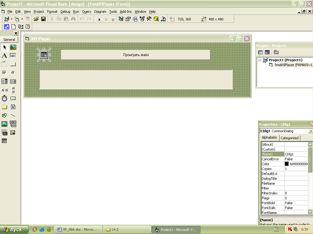
Task: Click the 'Проиграть файл' button on form
Action: click(136, 55)
